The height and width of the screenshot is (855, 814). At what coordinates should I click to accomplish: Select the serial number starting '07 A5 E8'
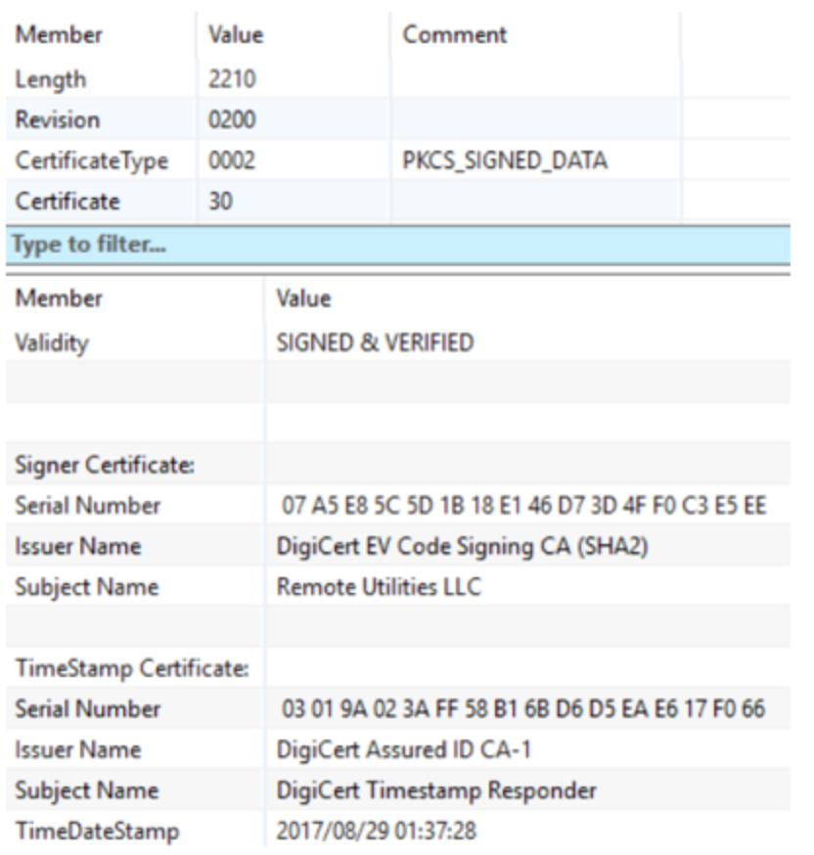[x=524, y=506]
